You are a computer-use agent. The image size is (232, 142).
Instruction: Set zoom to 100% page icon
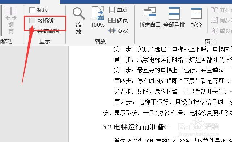click(x=98, y=17)
